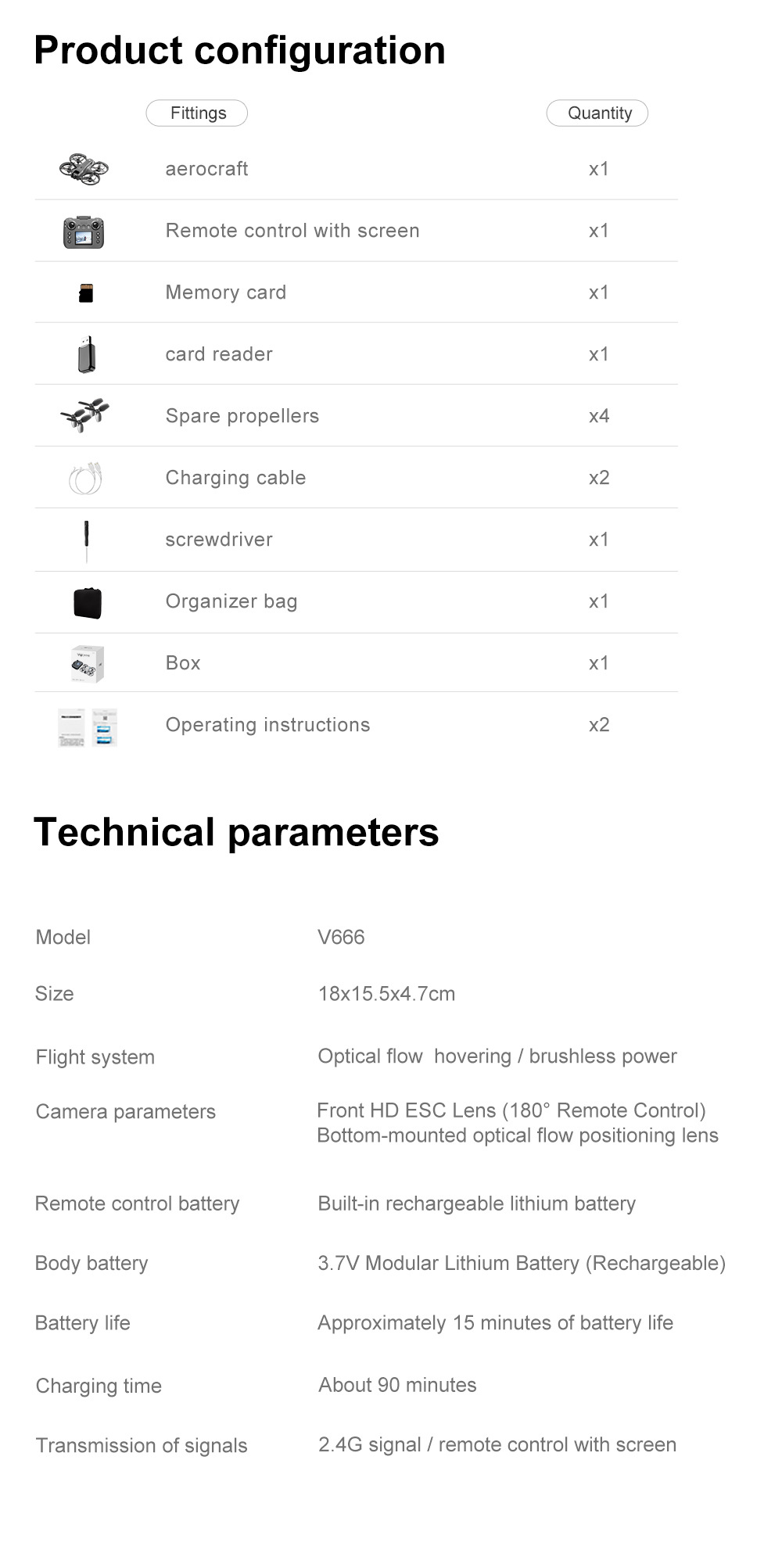Click the black organizer bag icon

pyautogui.click(x=88, y=602)
